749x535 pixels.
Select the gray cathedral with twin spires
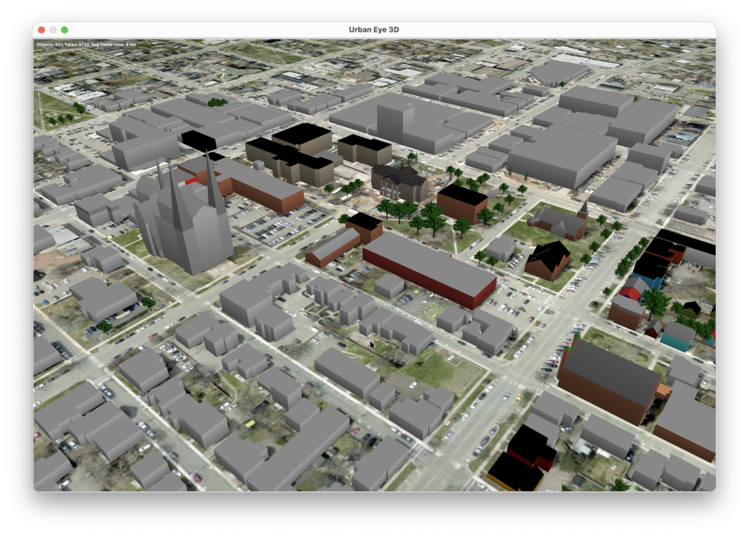click(184, 217)
